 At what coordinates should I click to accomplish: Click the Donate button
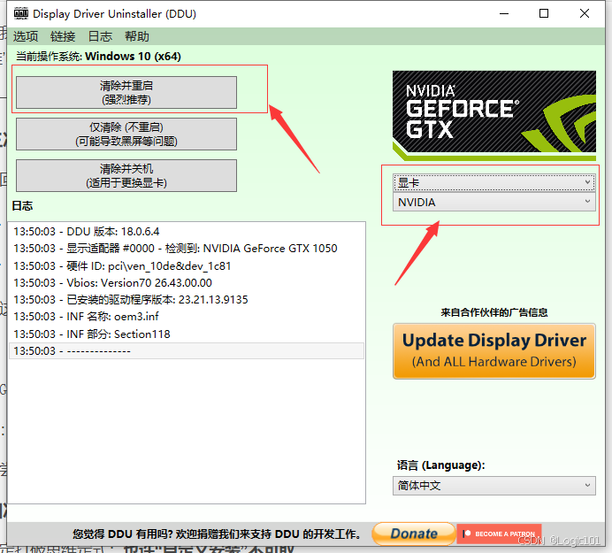(x=414, y=534)
